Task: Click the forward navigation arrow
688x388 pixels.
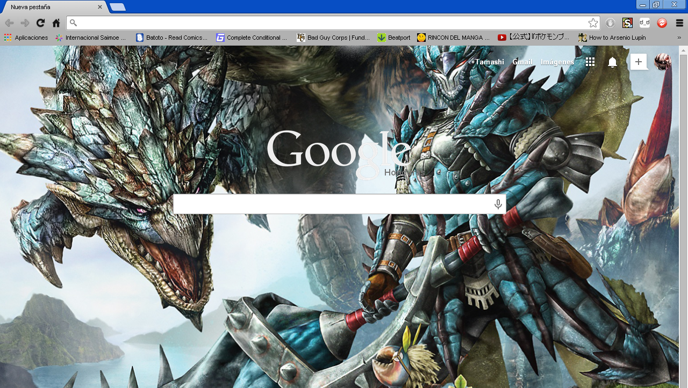Action: (x=25, y=23)
